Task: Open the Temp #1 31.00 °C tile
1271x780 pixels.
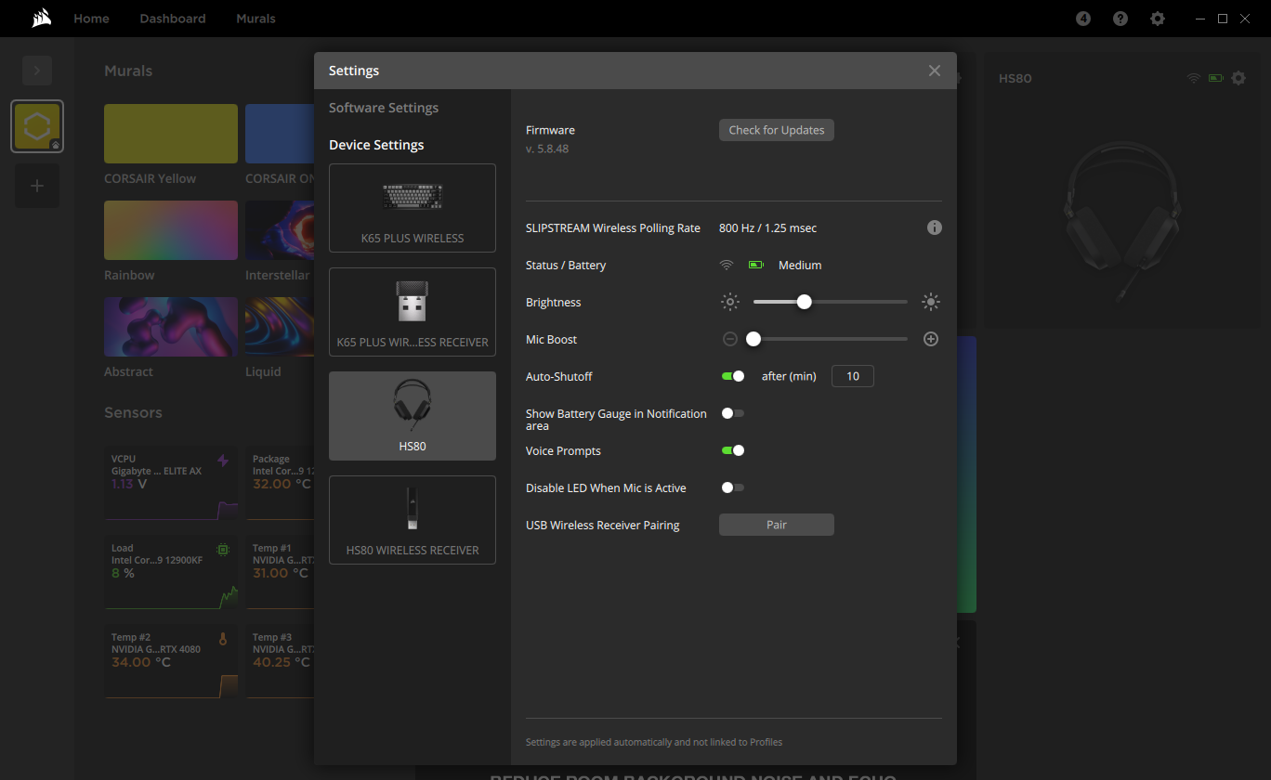Action: (280, 572)
